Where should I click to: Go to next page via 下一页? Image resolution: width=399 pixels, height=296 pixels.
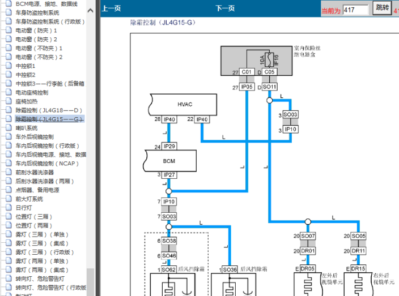click(x=225, y=9)
